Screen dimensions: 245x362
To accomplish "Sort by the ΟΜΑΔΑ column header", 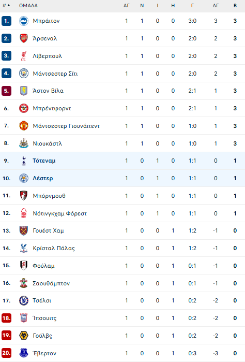I will pyautogui.click(x=28, y=6).
